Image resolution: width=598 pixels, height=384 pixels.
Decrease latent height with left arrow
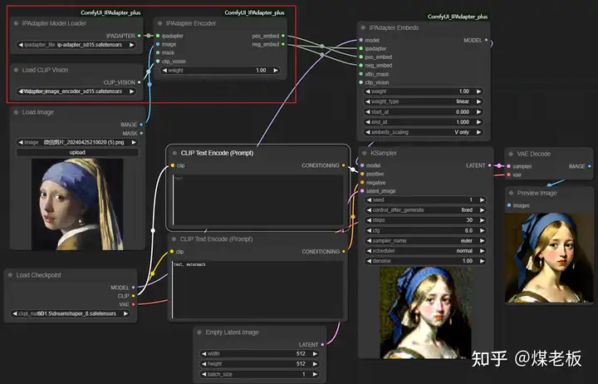pyautogui.click(x=204, y=364)
